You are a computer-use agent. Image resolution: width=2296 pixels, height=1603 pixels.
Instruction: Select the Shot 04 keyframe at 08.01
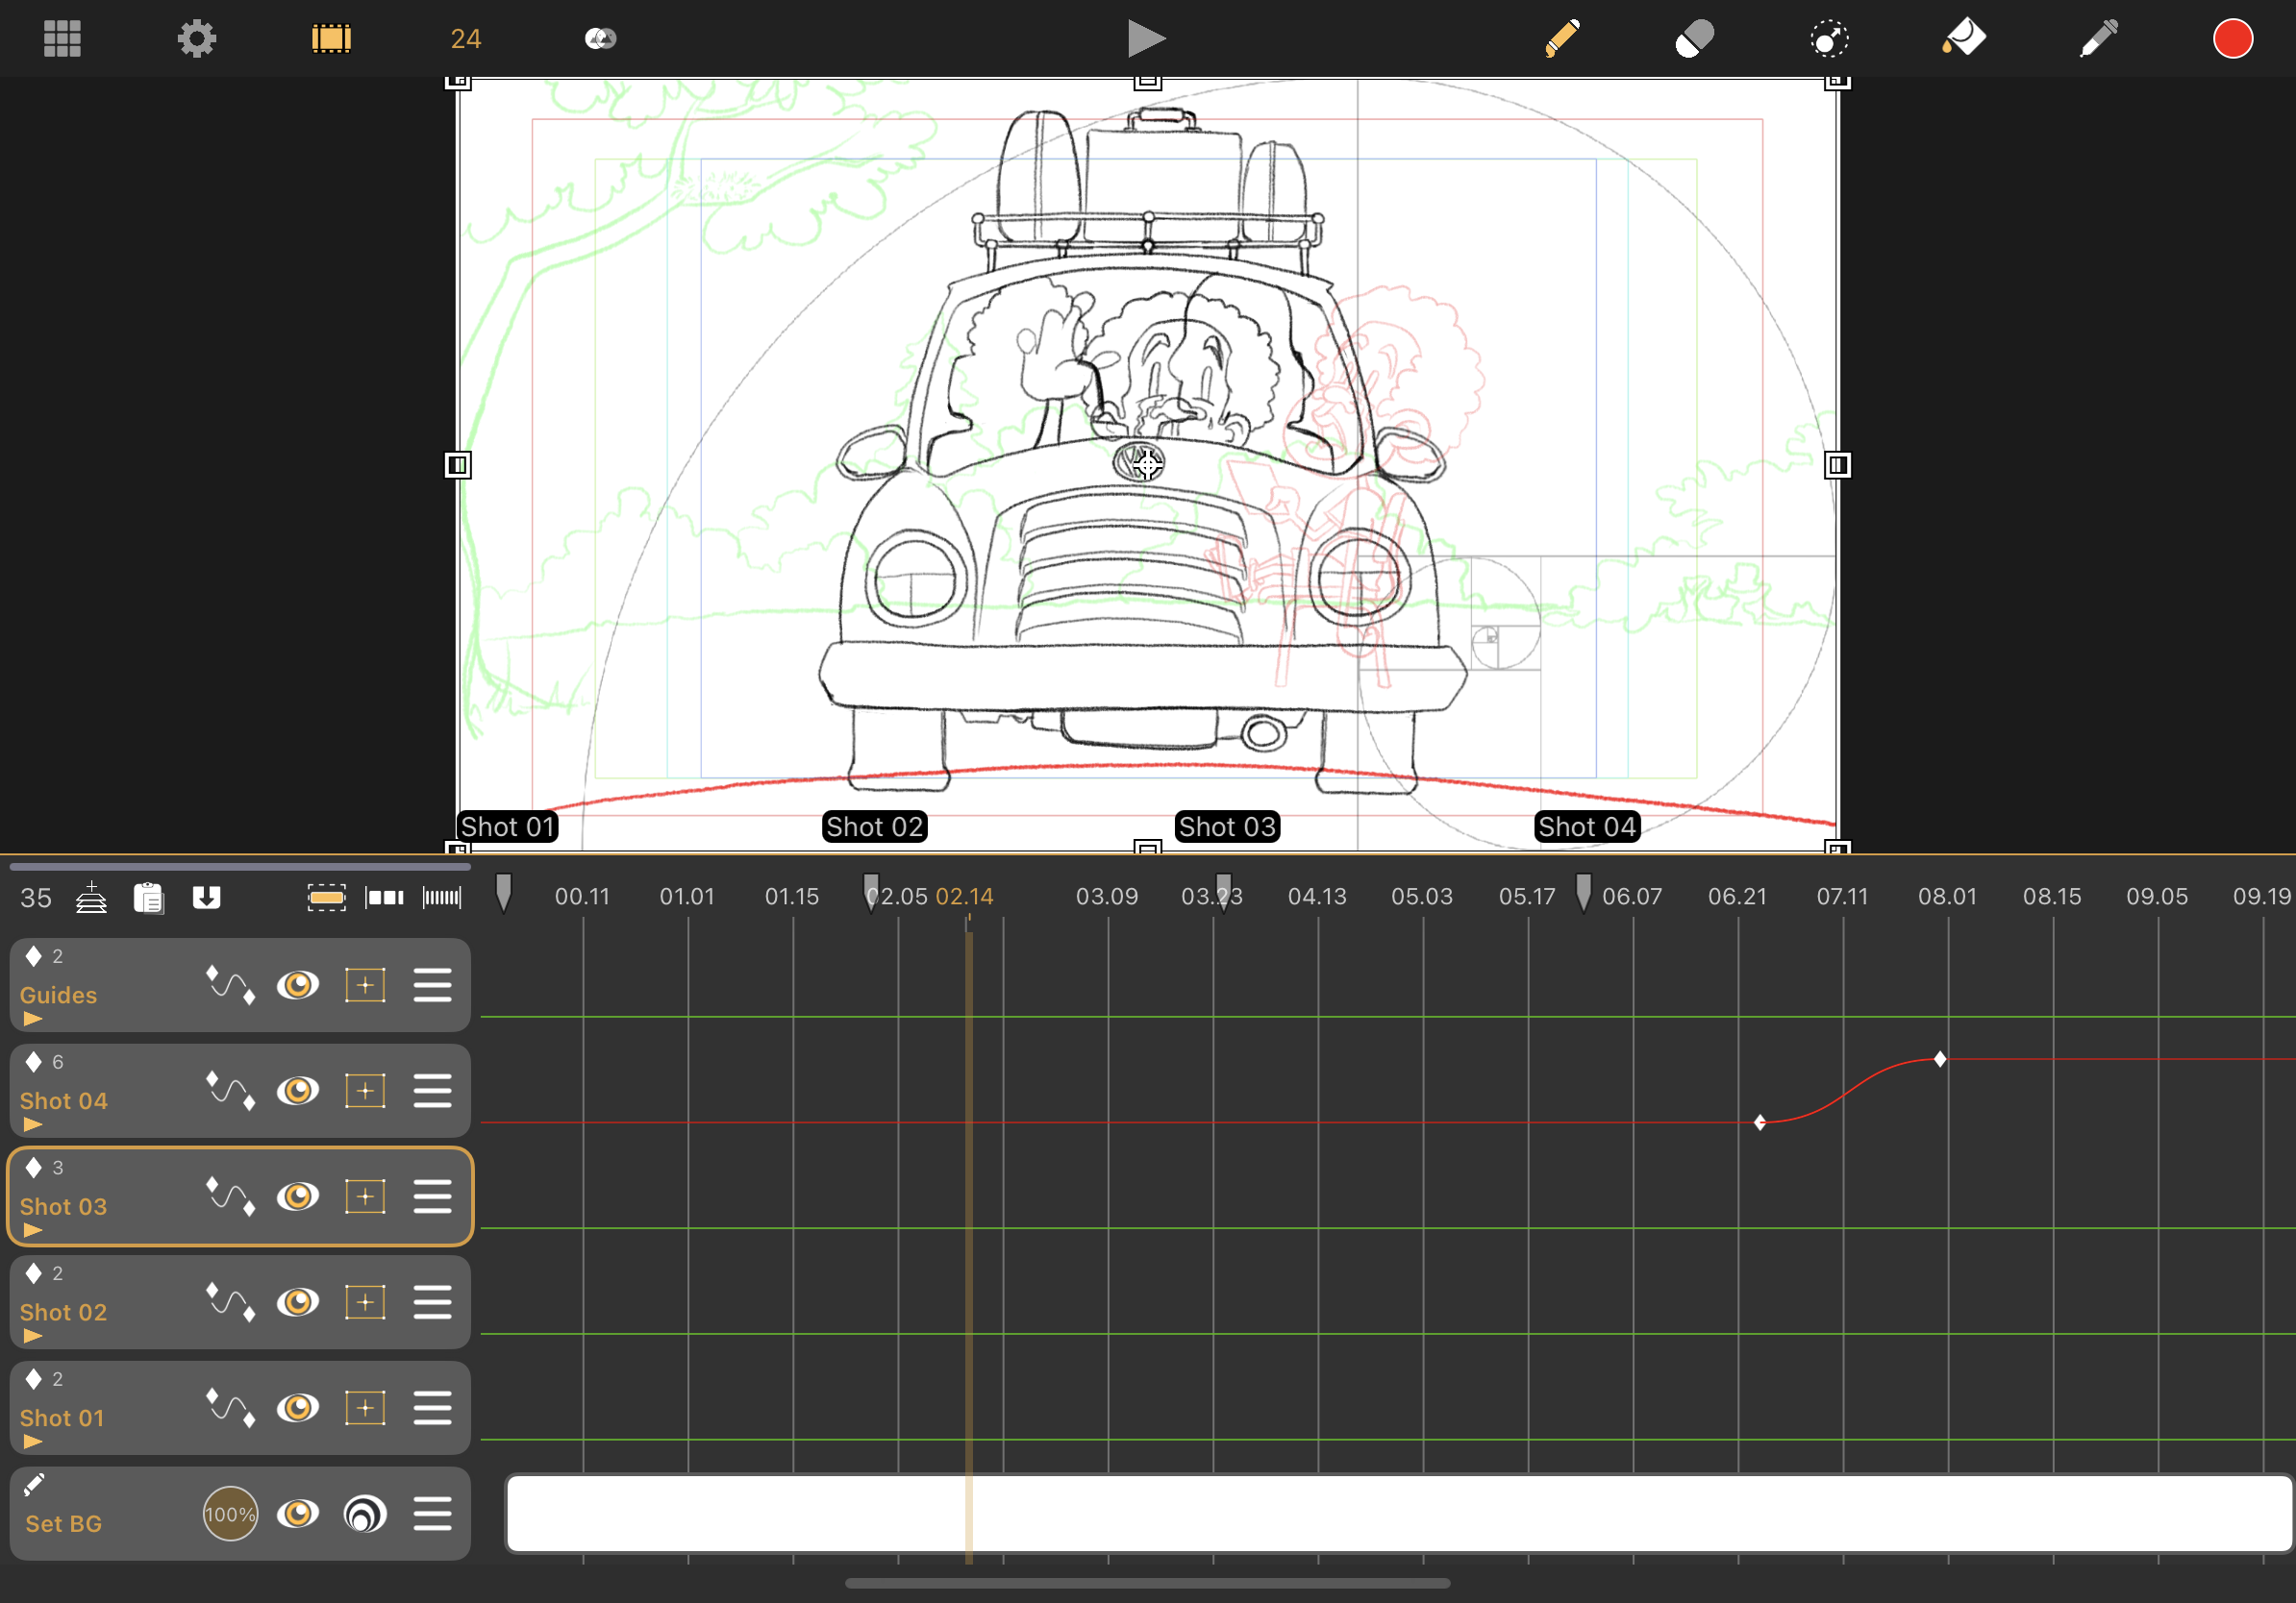[1940, 1059]
